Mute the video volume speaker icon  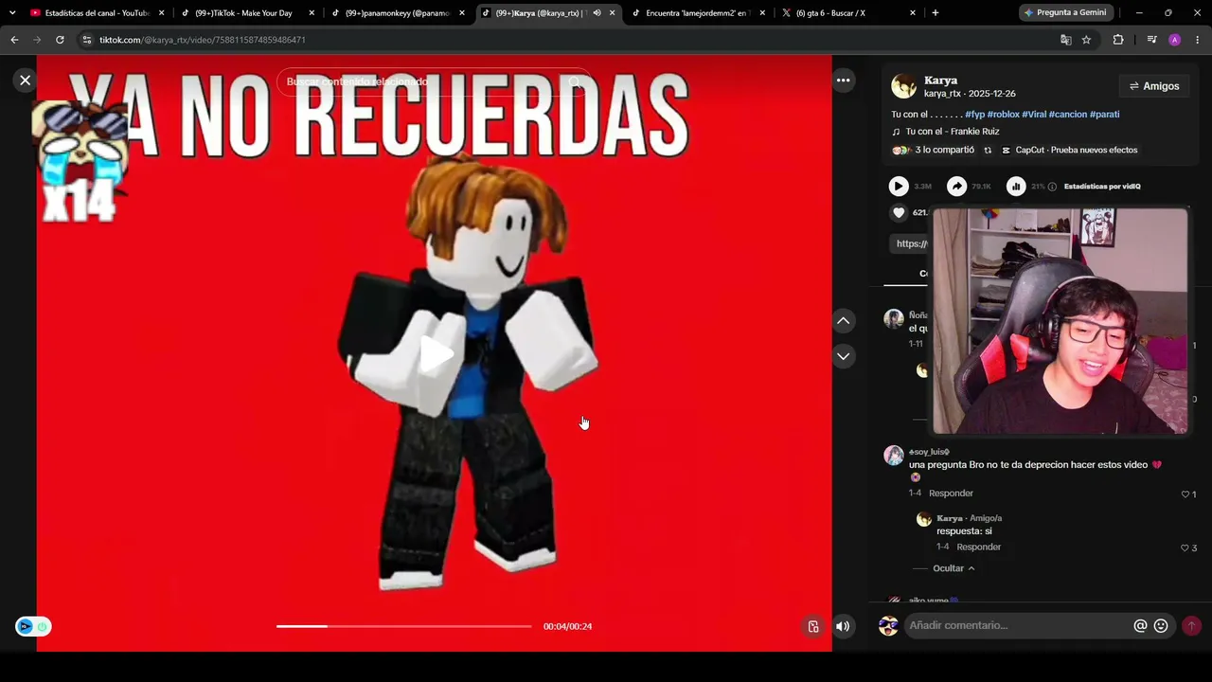pos(843,626)
